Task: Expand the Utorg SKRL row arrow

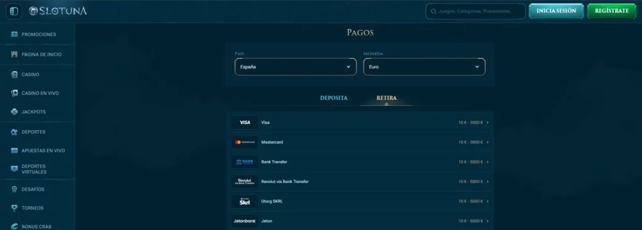Action: 488,201
